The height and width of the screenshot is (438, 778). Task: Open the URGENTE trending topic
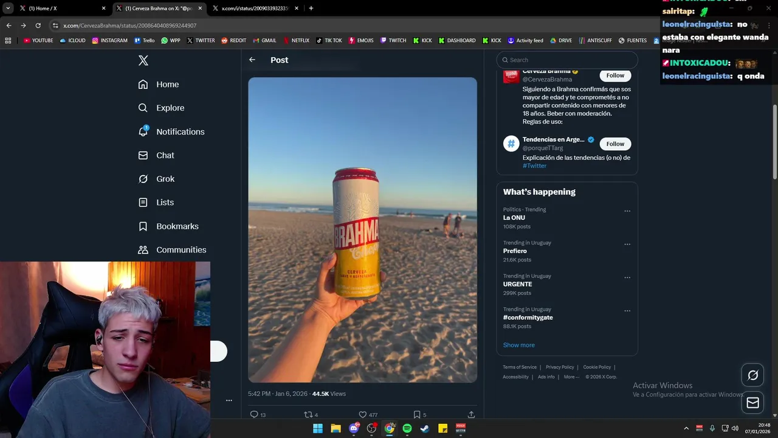click(x=517, y=284)
